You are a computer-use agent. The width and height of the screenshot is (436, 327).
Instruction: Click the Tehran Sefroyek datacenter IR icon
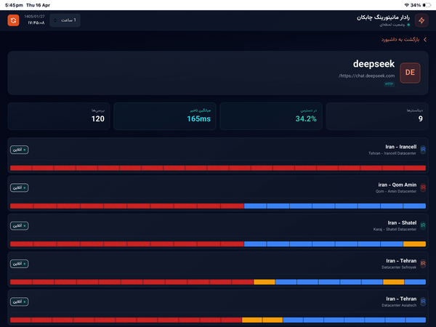(424, 263)
